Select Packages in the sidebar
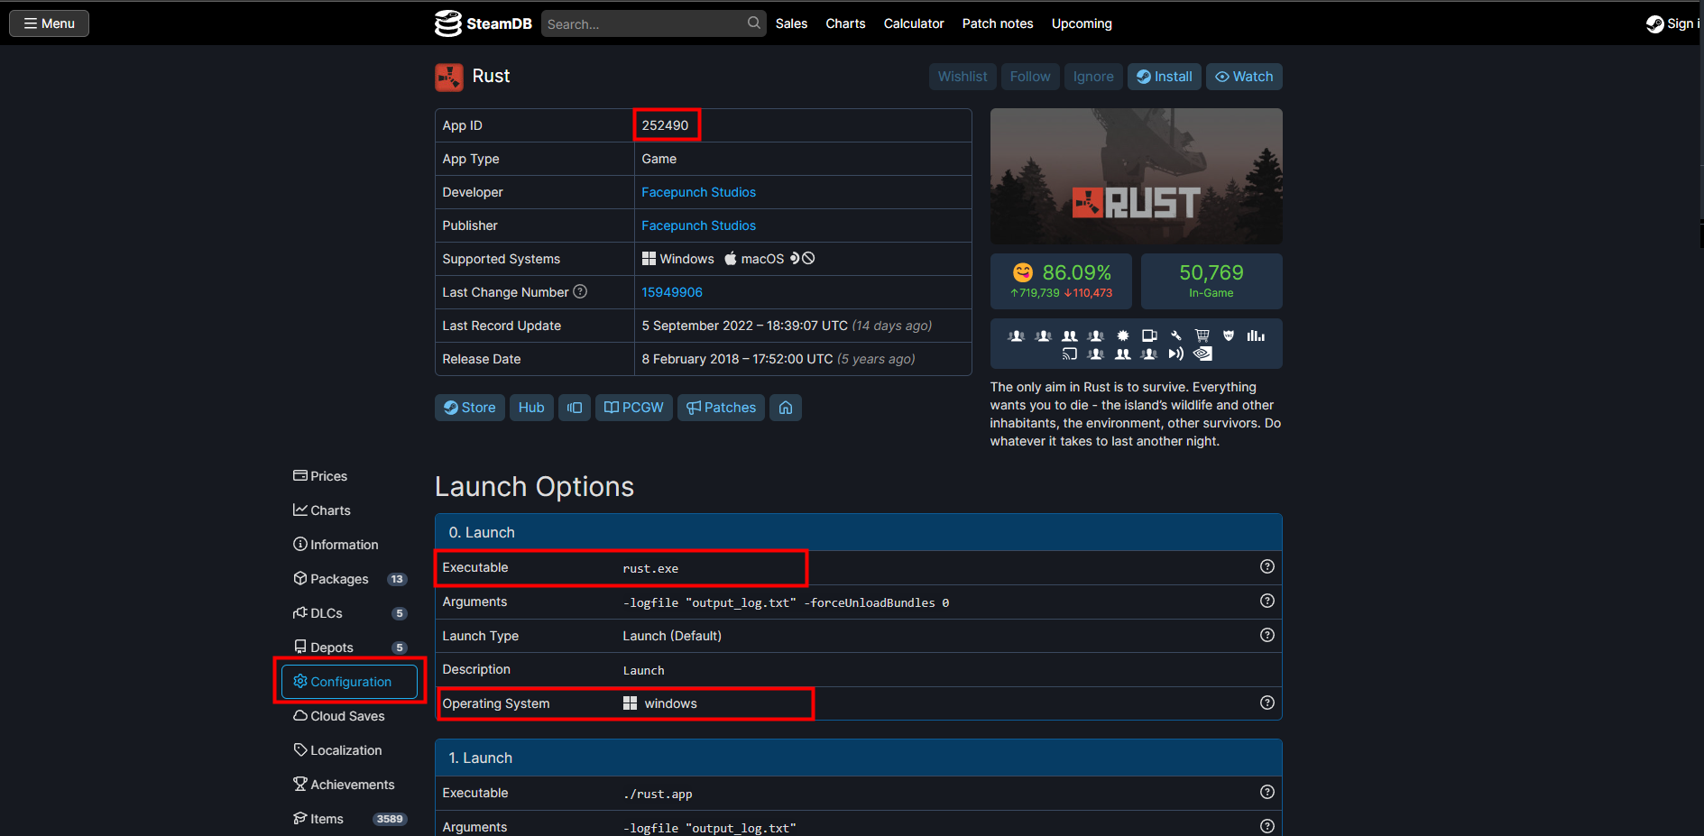This screenshot has width=1704, height=836. click(349, 579)
